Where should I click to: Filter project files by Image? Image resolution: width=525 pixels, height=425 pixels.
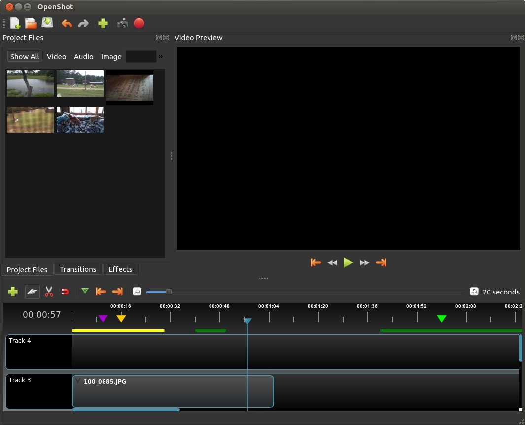111,57
